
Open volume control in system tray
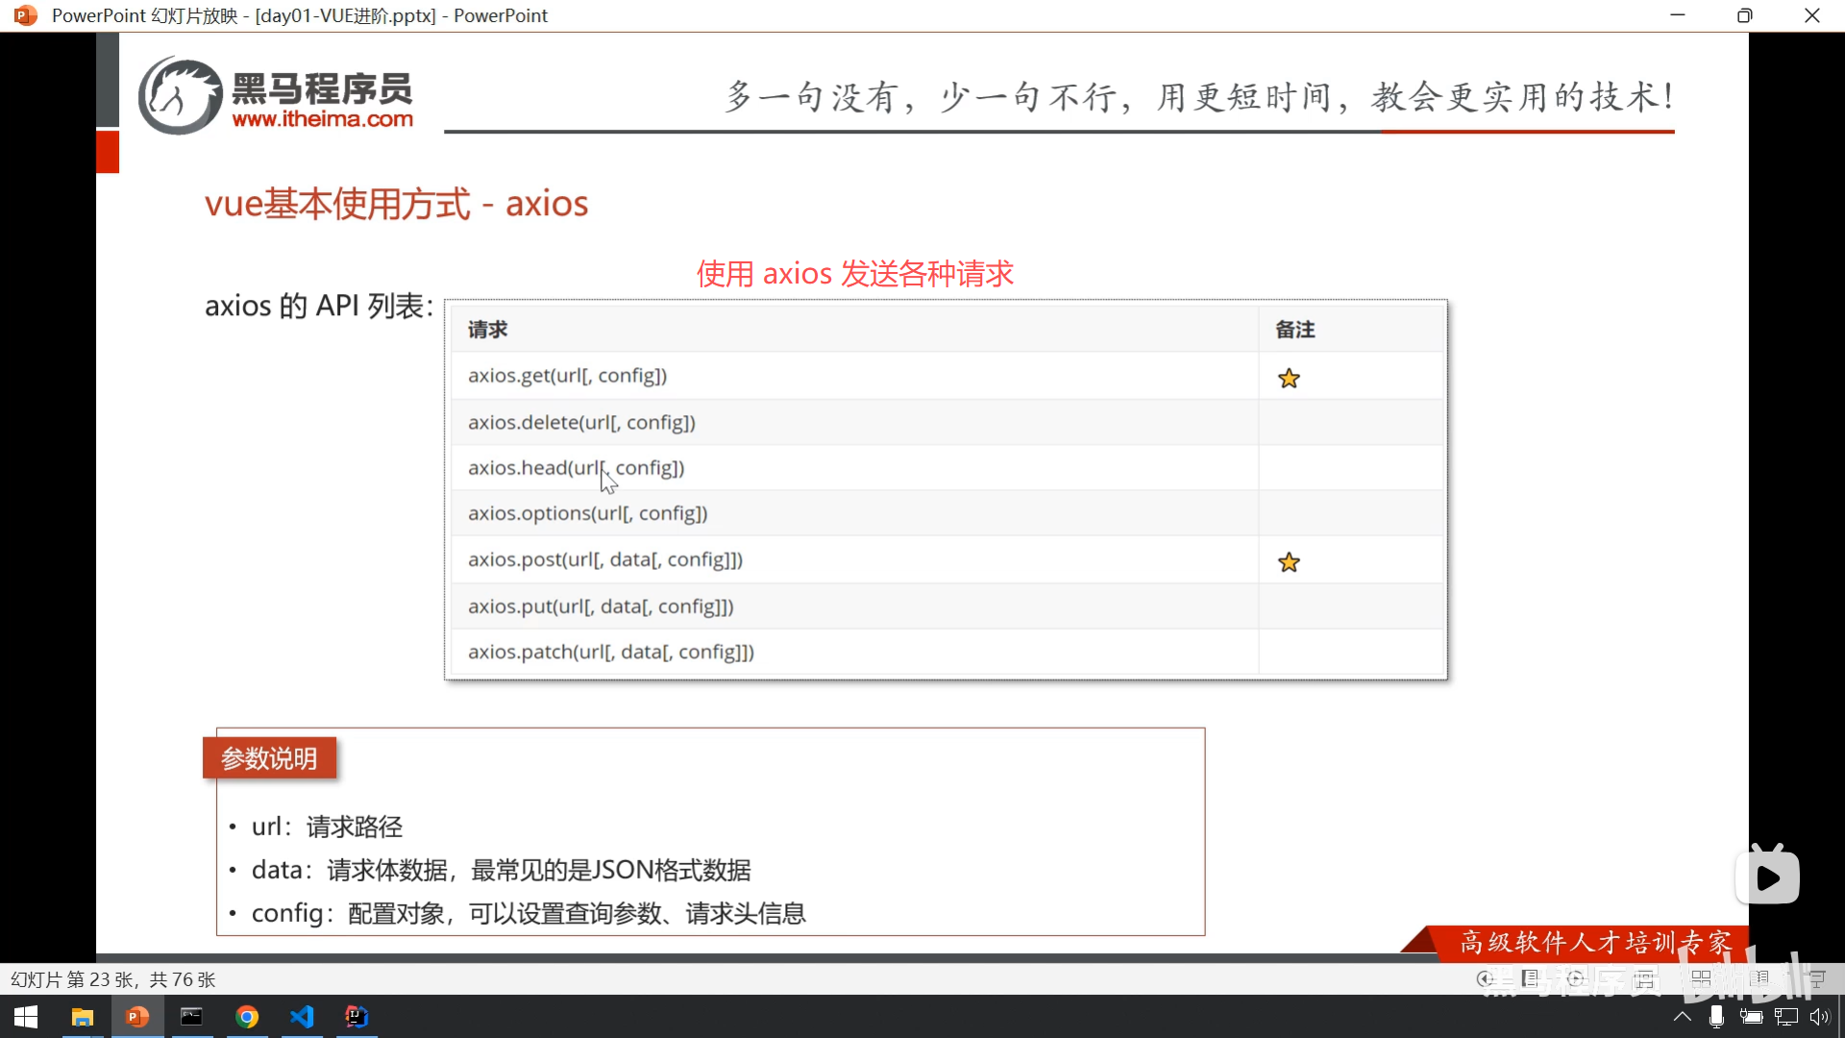(1820, 1017)
